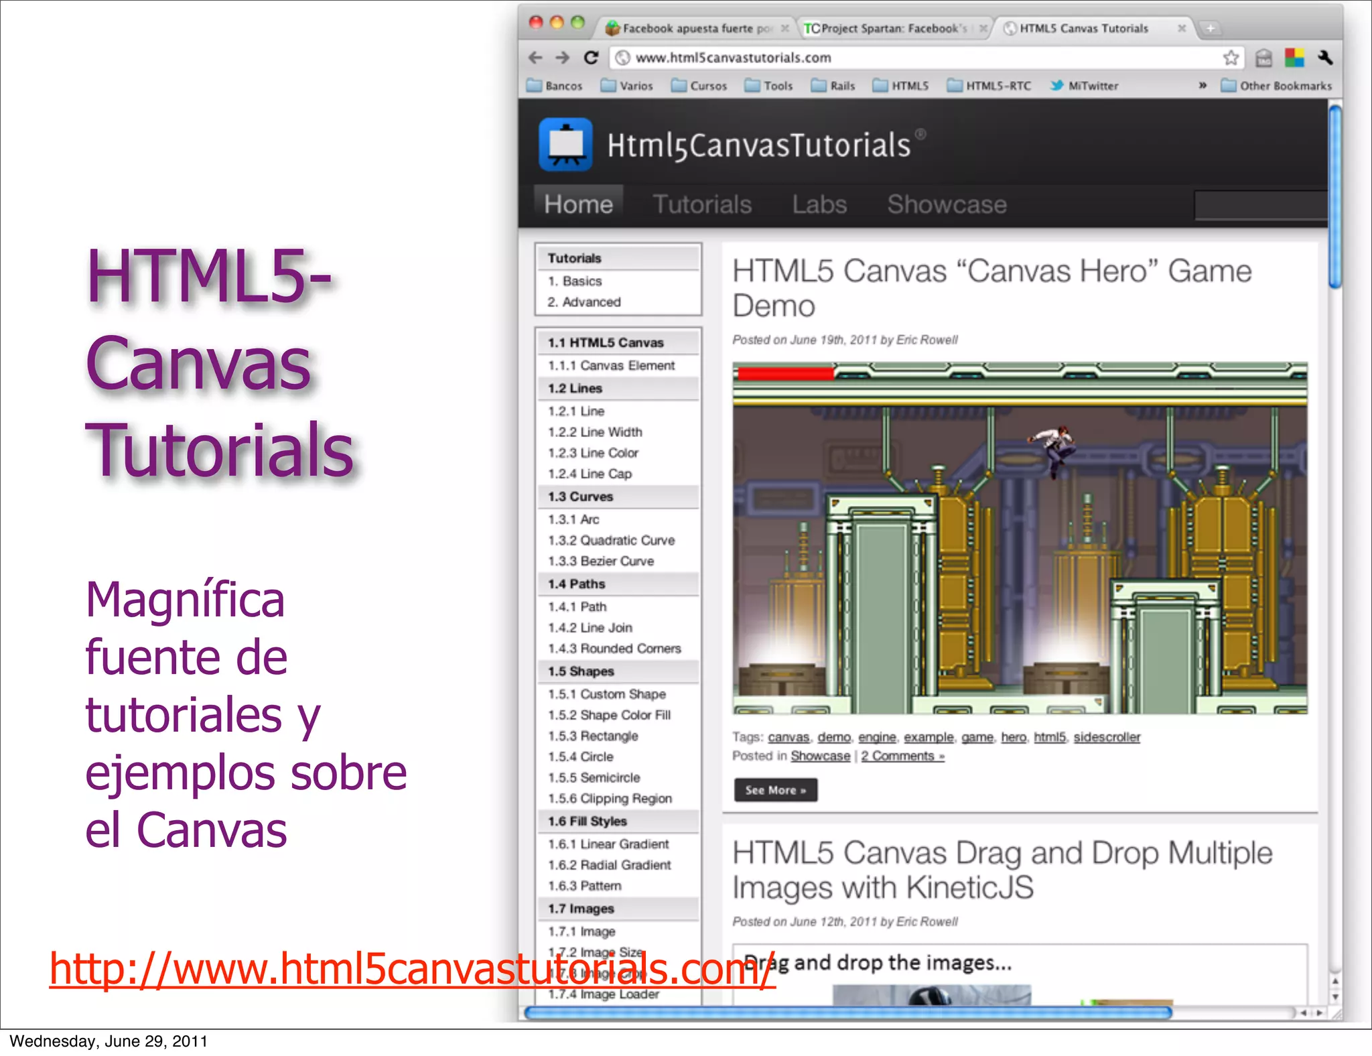Open 1.5.2 Shape Color Fill tutorial

[610, 715]
